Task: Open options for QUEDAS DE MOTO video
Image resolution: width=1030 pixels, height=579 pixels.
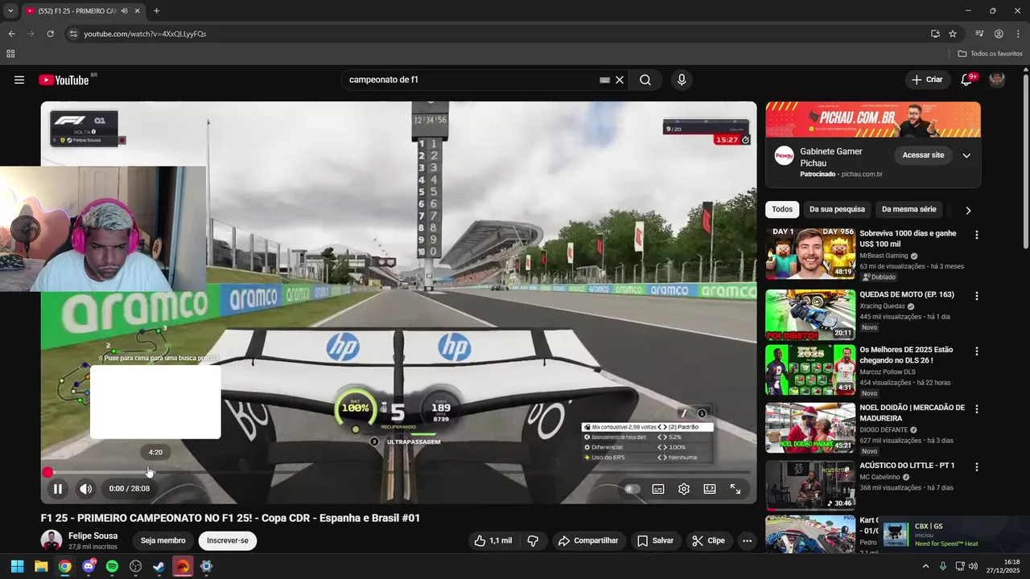Action: click(x=977, y=296)
